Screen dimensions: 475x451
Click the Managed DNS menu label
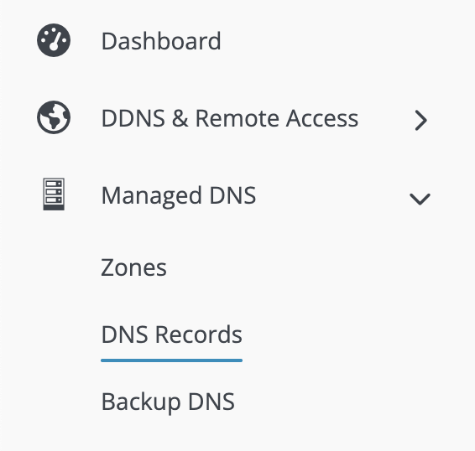tap(179, 195)
